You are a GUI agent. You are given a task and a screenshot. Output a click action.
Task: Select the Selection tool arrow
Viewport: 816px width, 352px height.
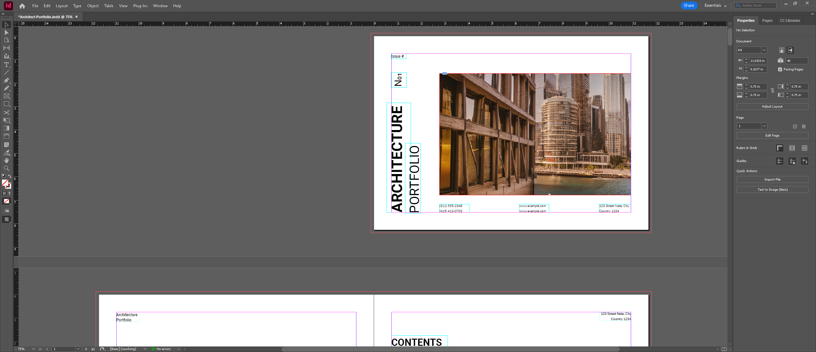point(7,25)
